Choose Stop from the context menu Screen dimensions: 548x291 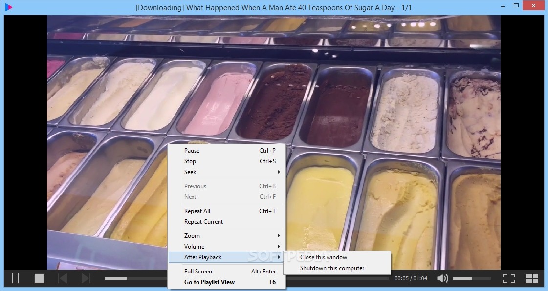(227, 161)
